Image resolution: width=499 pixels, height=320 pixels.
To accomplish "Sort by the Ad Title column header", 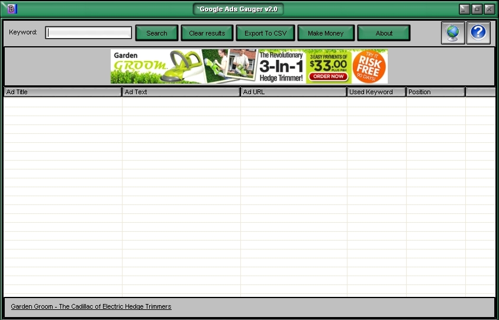I will [x=63, y=92].
